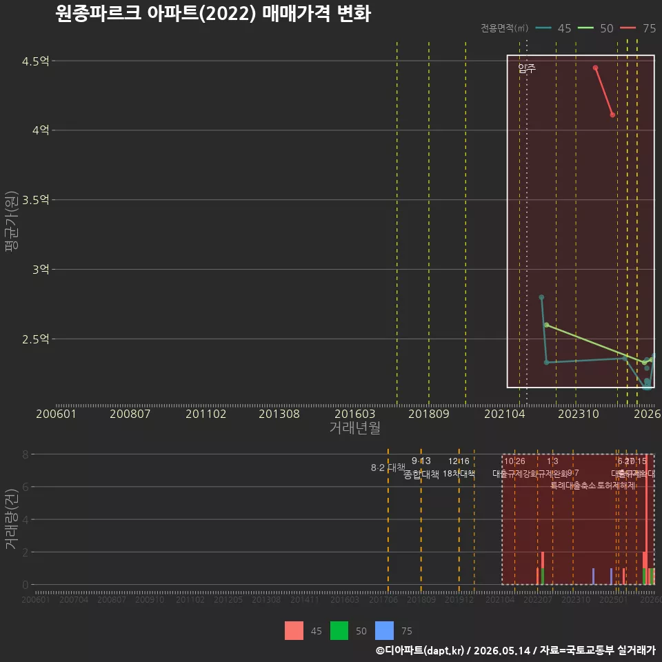
Task: Click the 3억 y-axis label
Action: (x=41, y=270)
